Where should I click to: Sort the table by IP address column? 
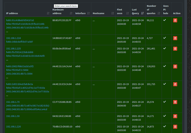[x=27, y=13]
